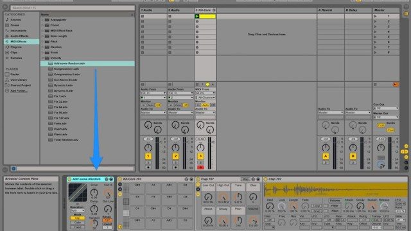The width and height of the screenshot is (411, 231).
Task: Click the browser preview button
Action: point(13,169)
